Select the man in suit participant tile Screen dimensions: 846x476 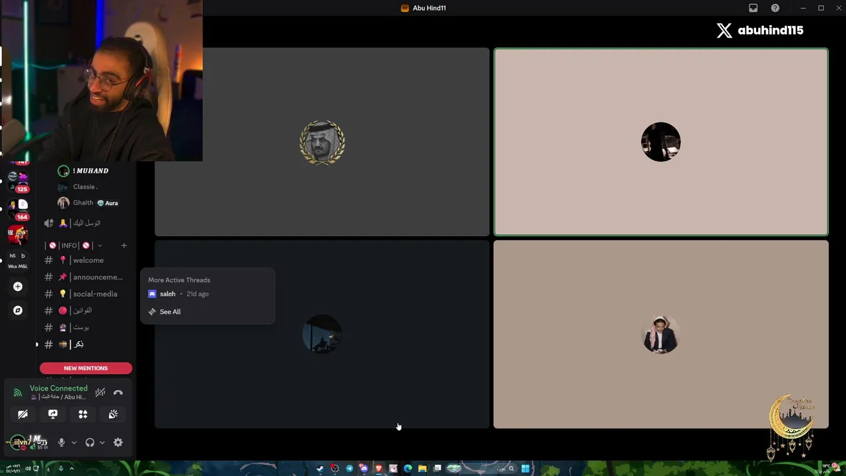pyautogui.click(x=661, y=334)
